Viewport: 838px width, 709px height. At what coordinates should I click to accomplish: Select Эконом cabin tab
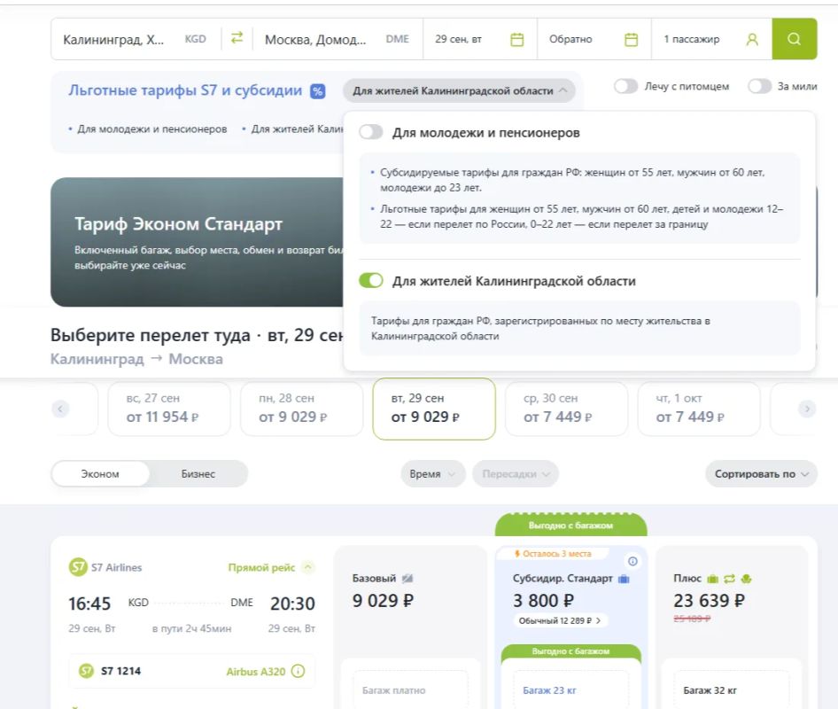[100, 474]
